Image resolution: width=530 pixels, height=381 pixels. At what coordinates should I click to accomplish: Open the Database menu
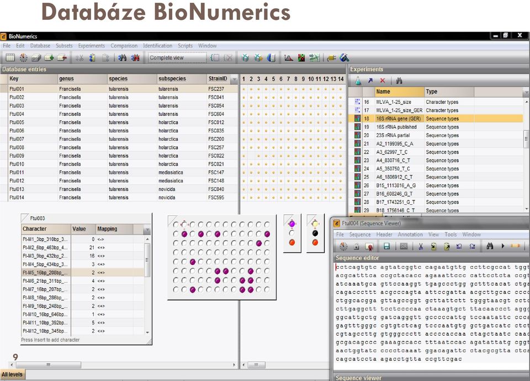(40, 46)
